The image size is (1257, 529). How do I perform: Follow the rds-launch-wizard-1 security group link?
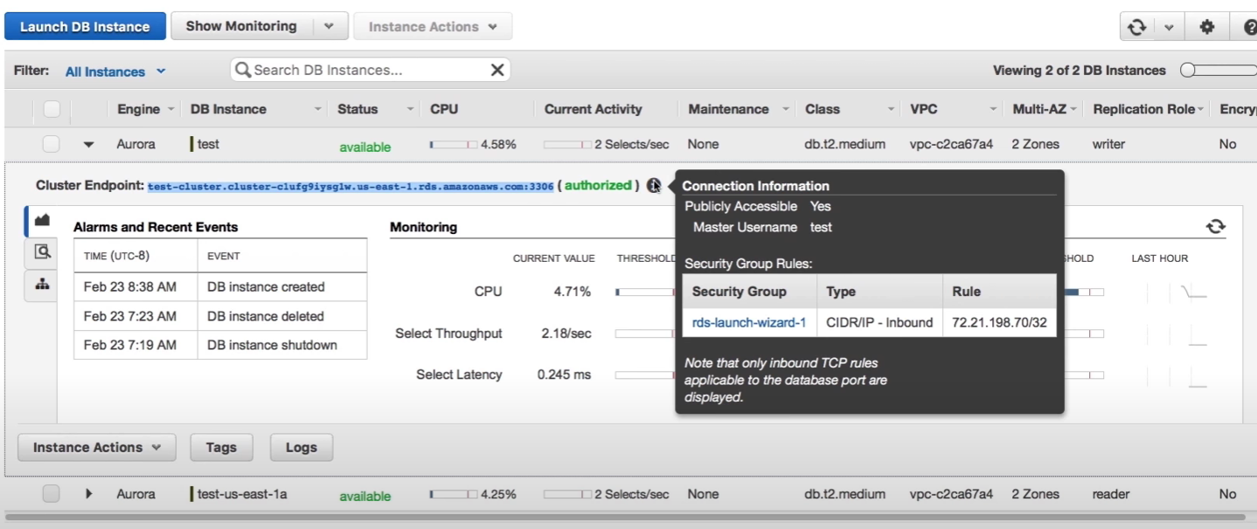(749, 322)
